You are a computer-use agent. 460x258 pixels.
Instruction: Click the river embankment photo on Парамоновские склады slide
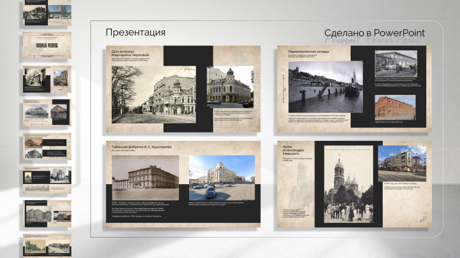coord(326,87)
